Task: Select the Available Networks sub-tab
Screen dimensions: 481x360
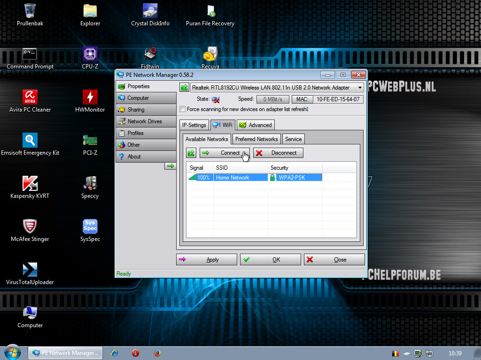Action: pyautogui.click(x=207, y=139)
